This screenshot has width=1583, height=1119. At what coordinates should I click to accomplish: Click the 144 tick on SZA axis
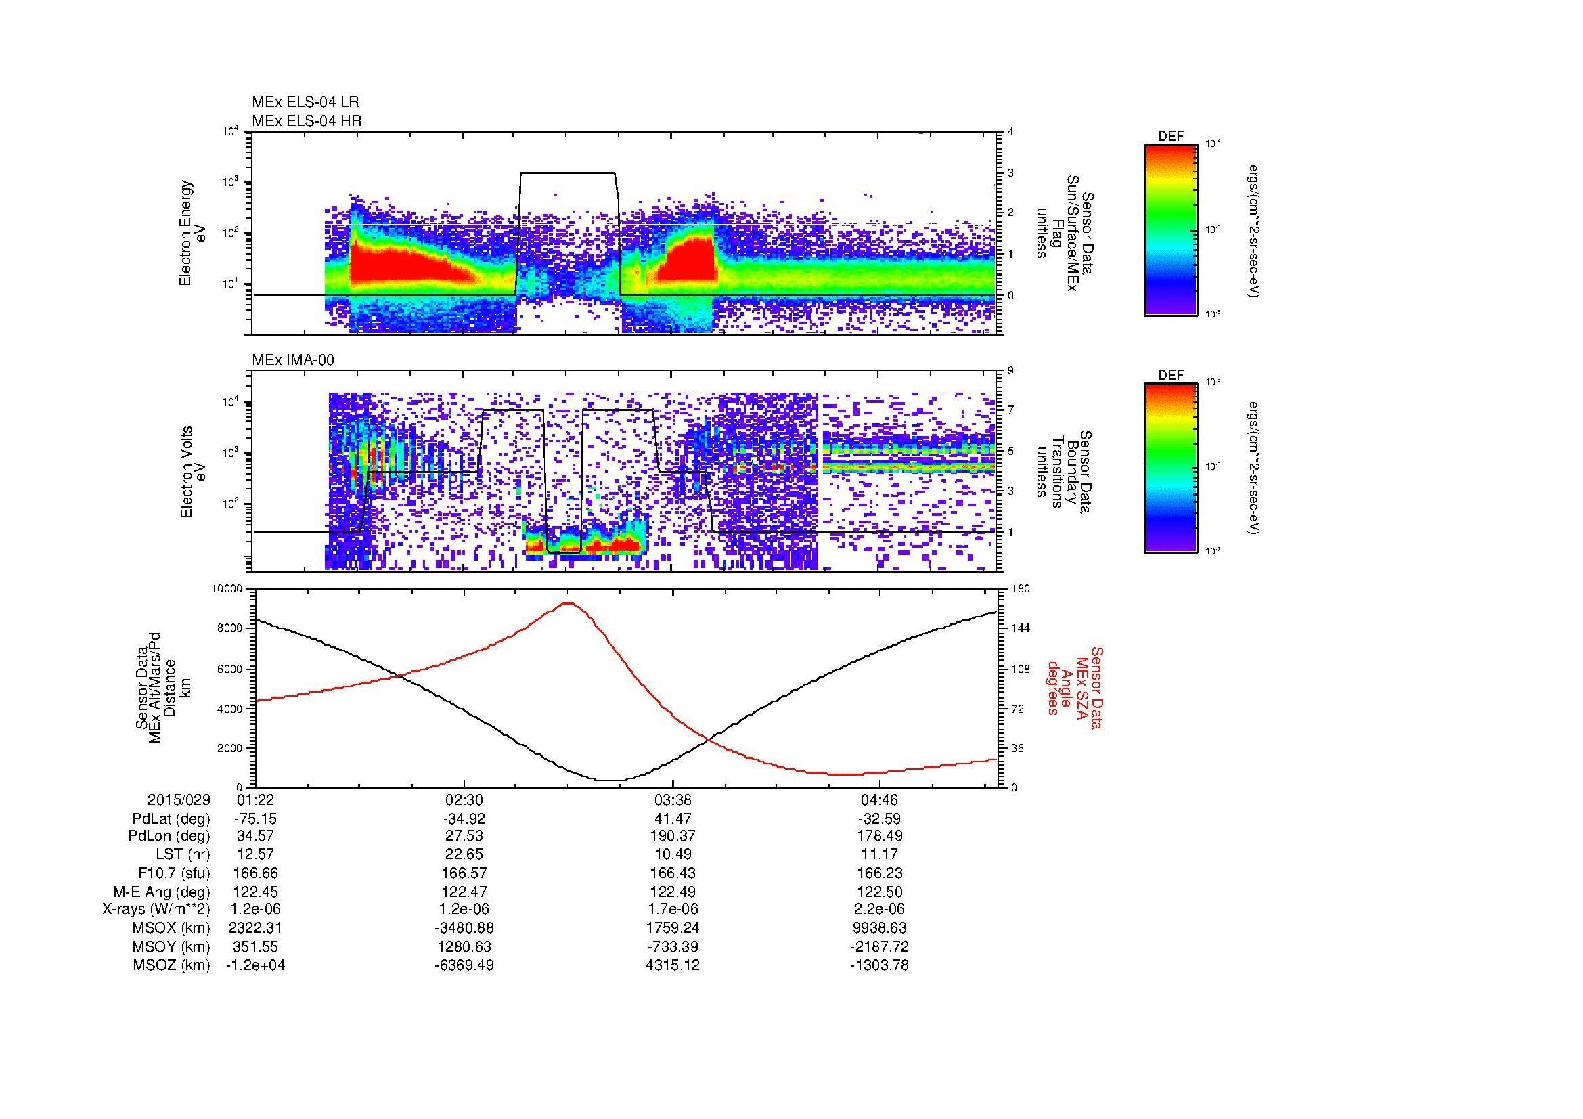point(1020,628)
